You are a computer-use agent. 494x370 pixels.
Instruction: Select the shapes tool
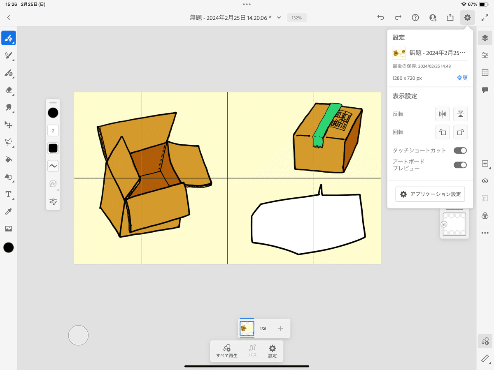pos(9,177)
